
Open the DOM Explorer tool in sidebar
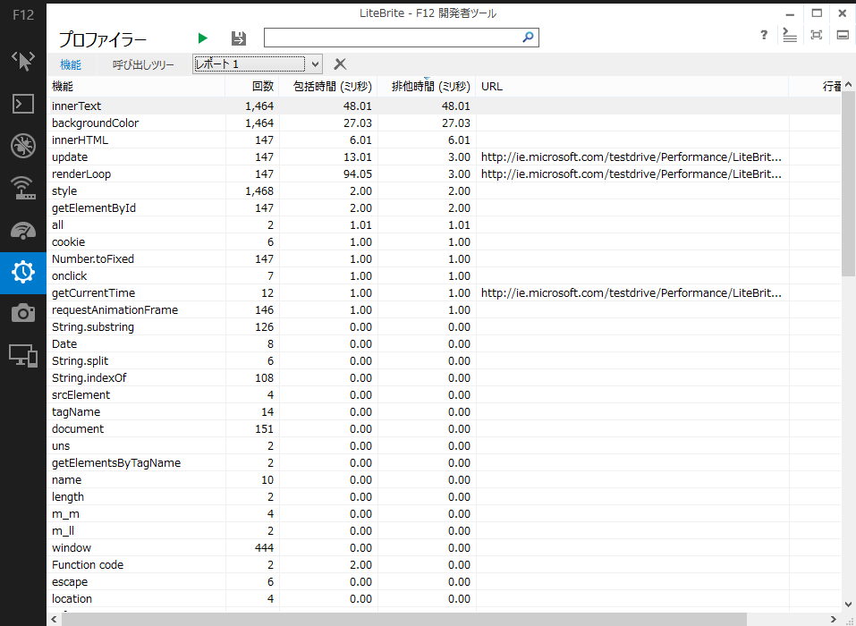[x=23, y=61]
